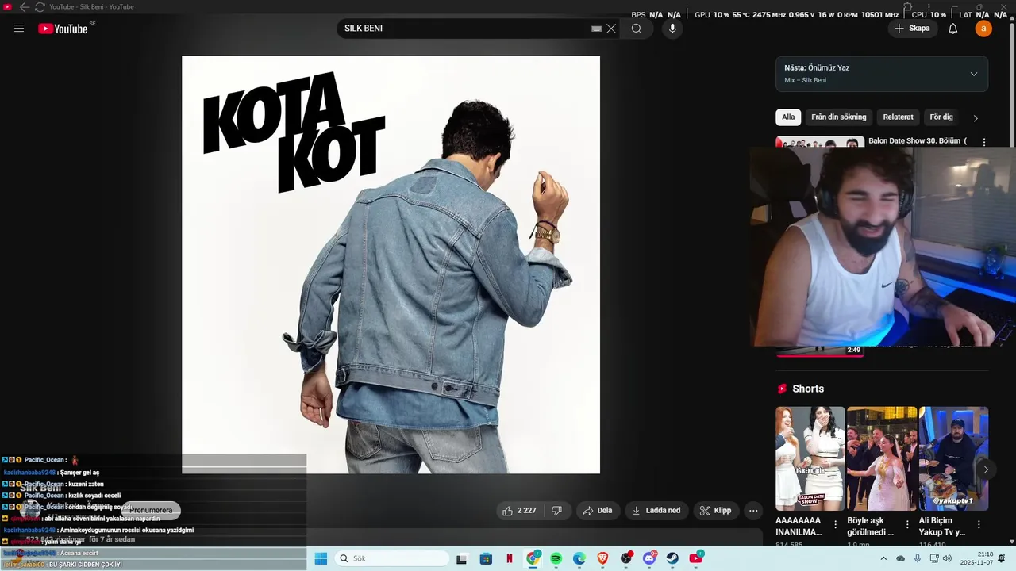Open the Skapa create button
The height and width of the screenshot is (571, 1016).
(x=912, y=29)
